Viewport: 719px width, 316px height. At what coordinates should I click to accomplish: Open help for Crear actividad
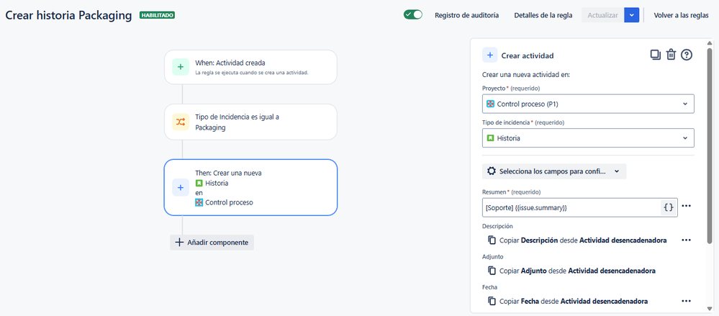687,55
